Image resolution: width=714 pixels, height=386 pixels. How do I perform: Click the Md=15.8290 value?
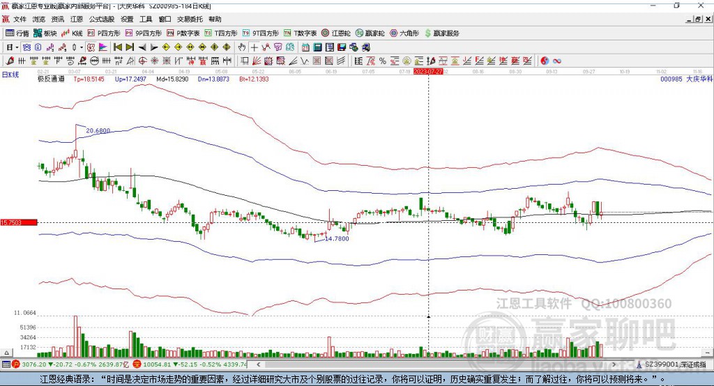172,79
